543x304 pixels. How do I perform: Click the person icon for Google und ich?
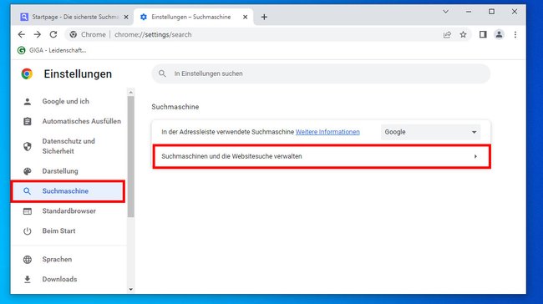click(x=28, y=101)
